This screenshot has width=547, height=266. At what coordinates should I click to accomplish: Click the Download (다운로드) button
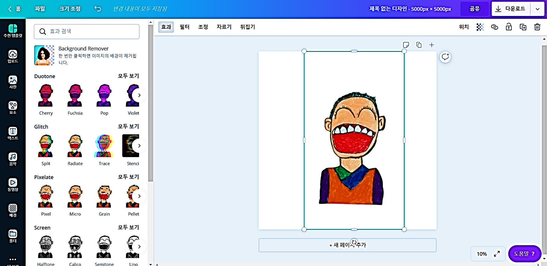point(511,9)
